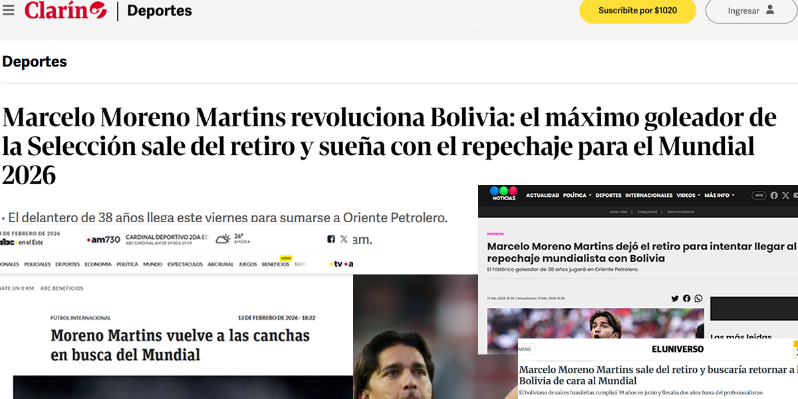Click the ABC header Facebook icon
Viewport: 798px width, 399px height.
pyautogui.click(x=331, y=239)
